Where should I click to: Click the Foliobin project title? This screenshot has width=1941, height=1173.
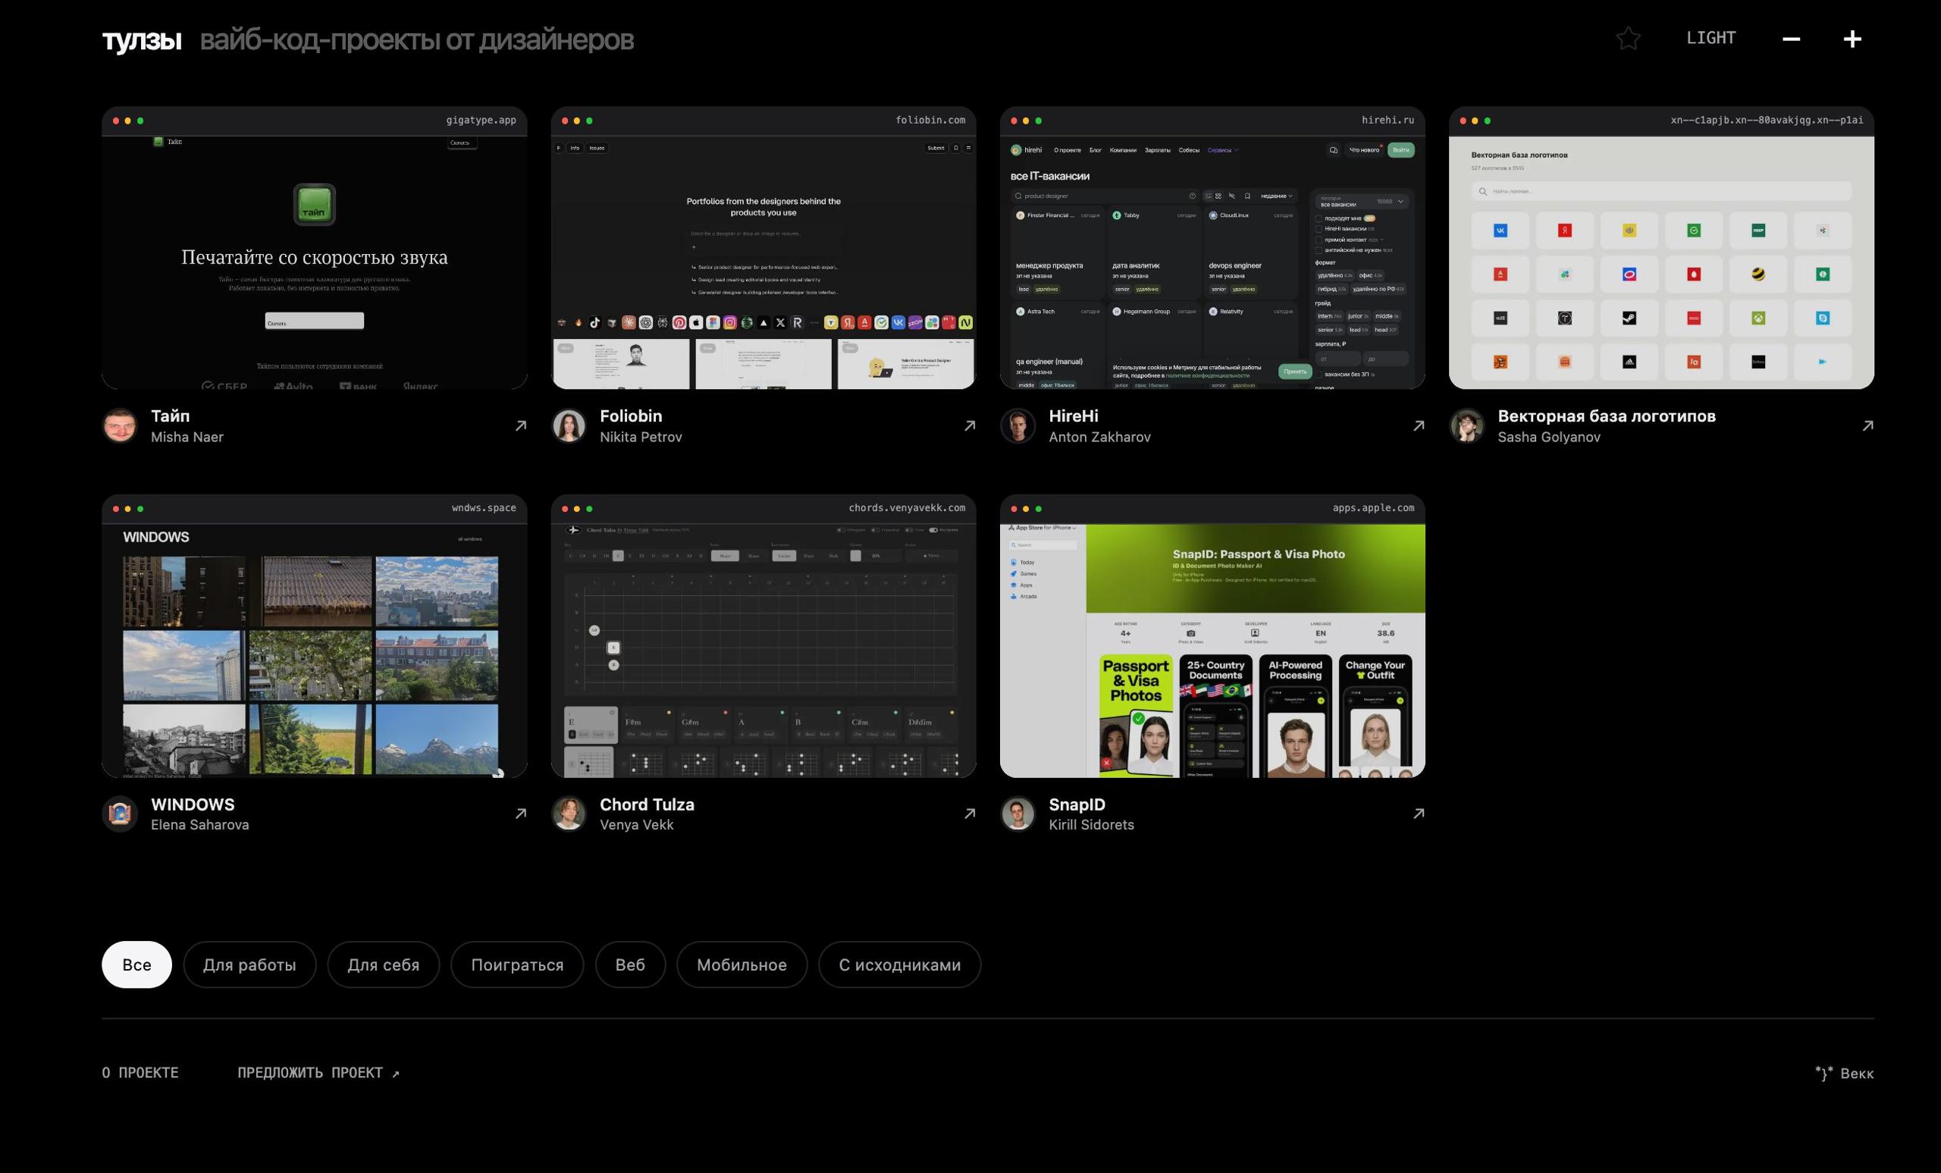[x=631, y=416]
